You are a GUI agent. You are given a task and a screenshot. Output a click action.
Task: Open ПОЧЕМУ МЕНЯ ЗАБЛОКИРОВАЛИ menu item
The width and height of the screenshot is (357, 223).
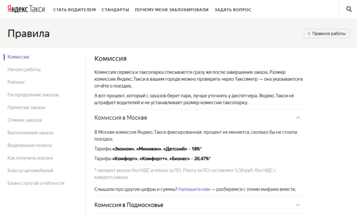[x=172, y=9]
